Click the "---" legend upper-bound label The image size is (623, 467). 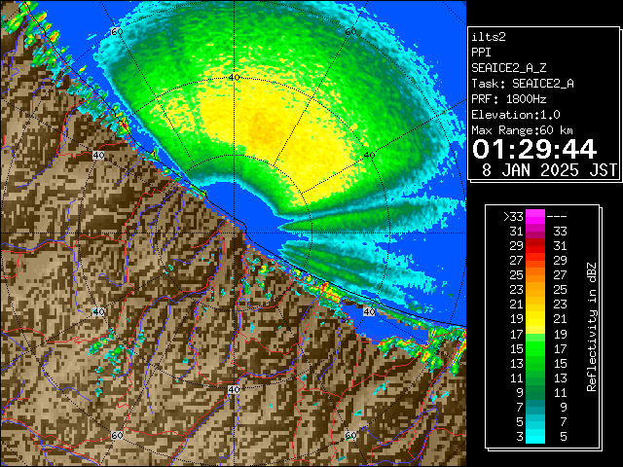(557, 217)
